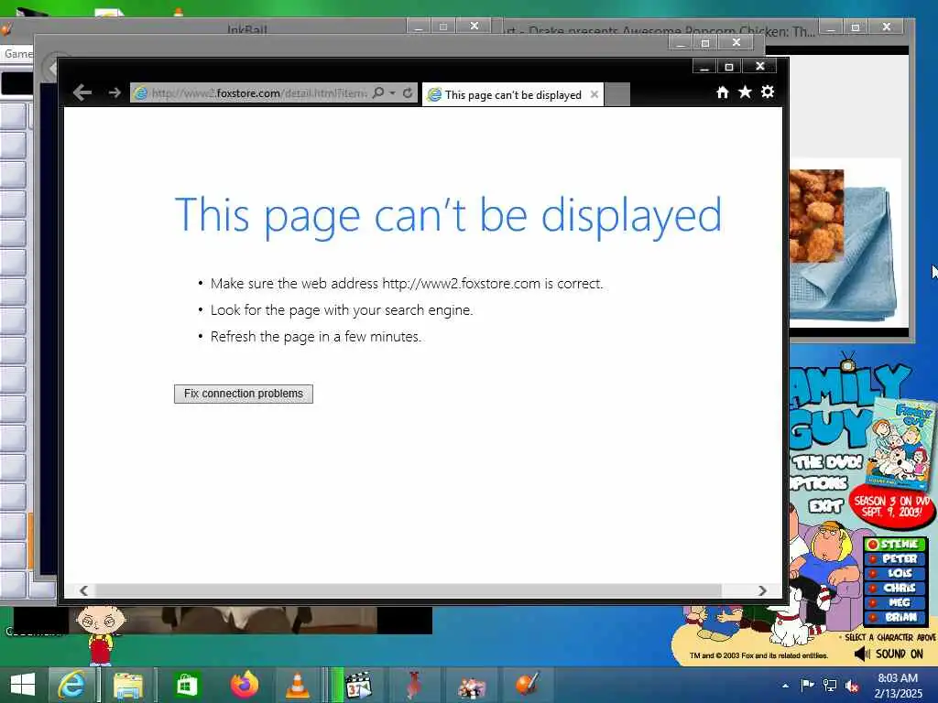Click the Home icon in Internet Explorer
Viewport: 938px width, 703px height.
pyautogui.click(x=723, y=92)
